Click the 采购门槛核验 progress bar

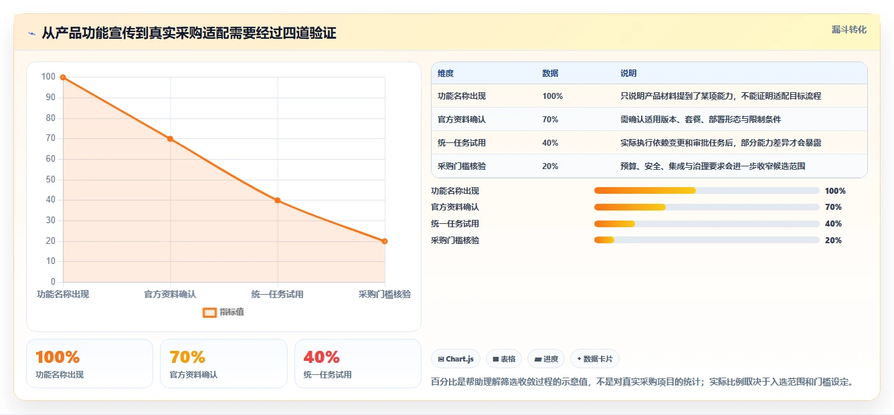pyautogui.click(x=707, y=240)
